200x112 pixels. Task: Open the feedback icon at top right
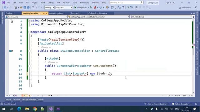click(x=196, y=7)
